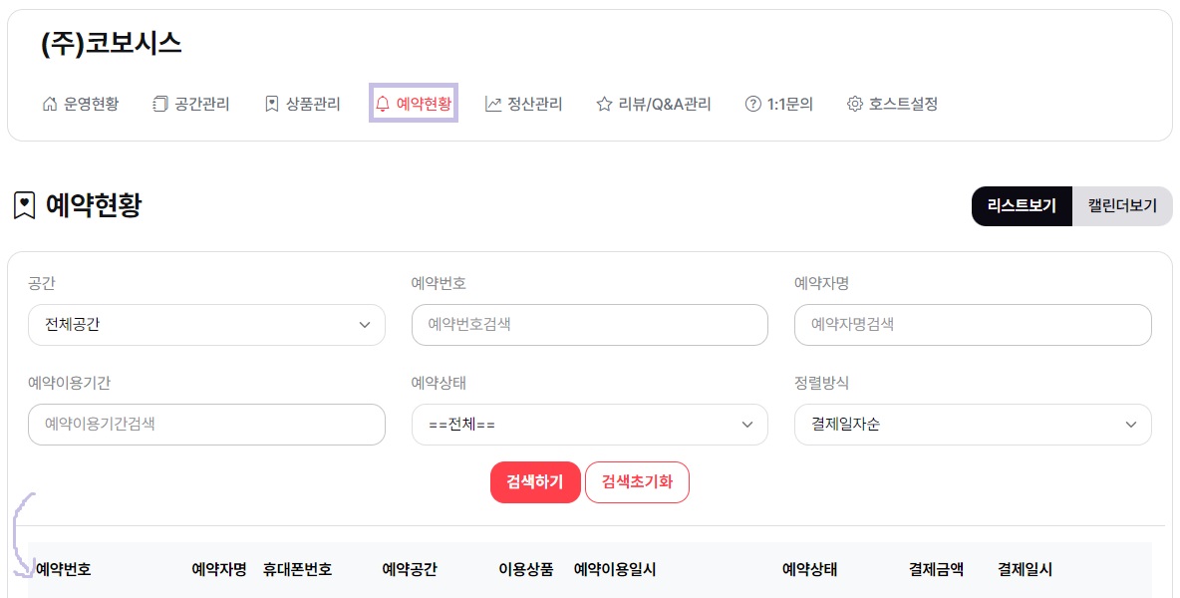Viewport: 1180px width, 598px height.
Task: Go to the 정산관리 menu
Action: [535, 104]
